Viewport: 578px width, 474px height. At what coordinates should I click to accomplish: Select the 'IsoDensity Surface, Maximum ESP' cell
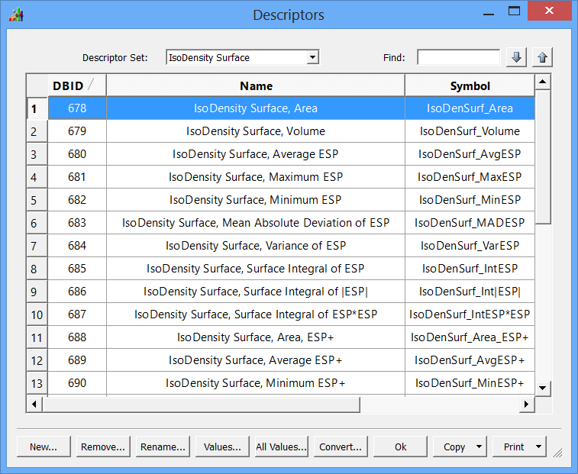pos(256,177)
